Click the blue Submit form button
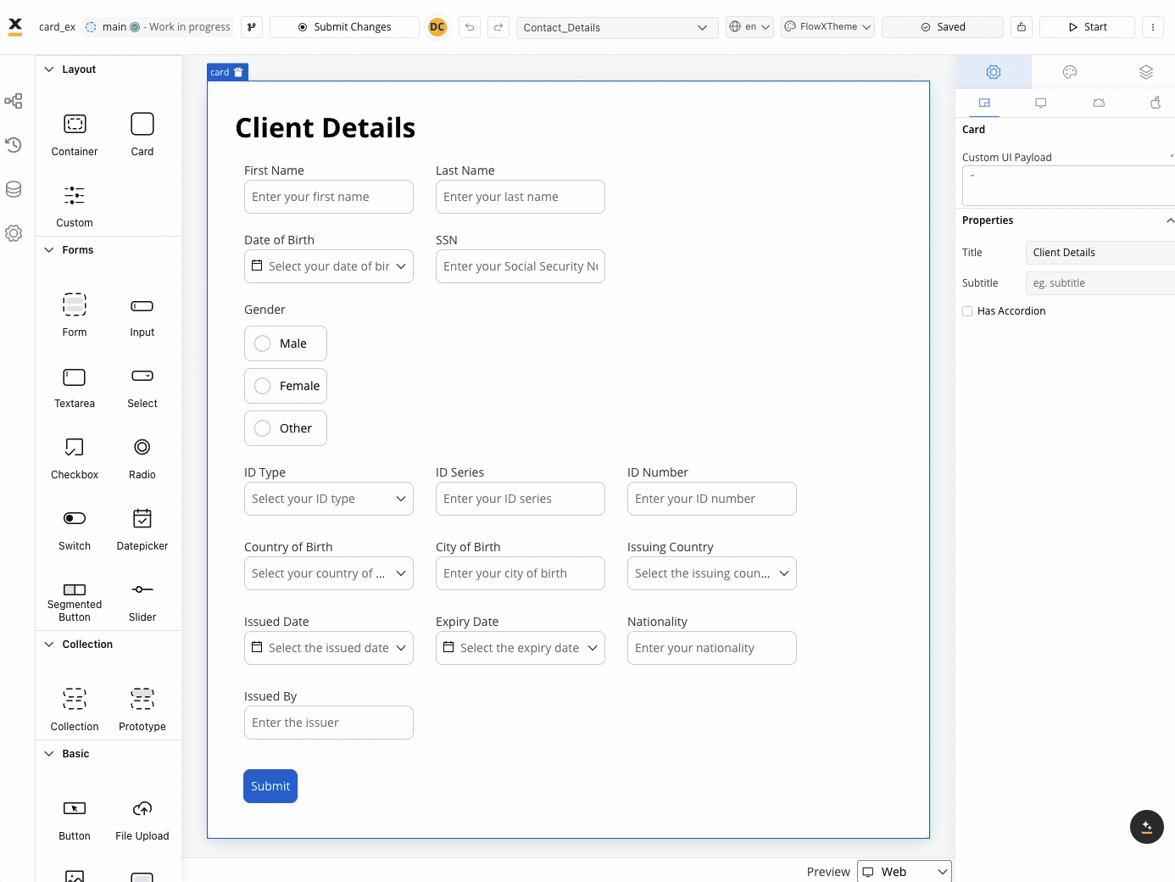The image size is (1175, 882). [x=270, y=786]
